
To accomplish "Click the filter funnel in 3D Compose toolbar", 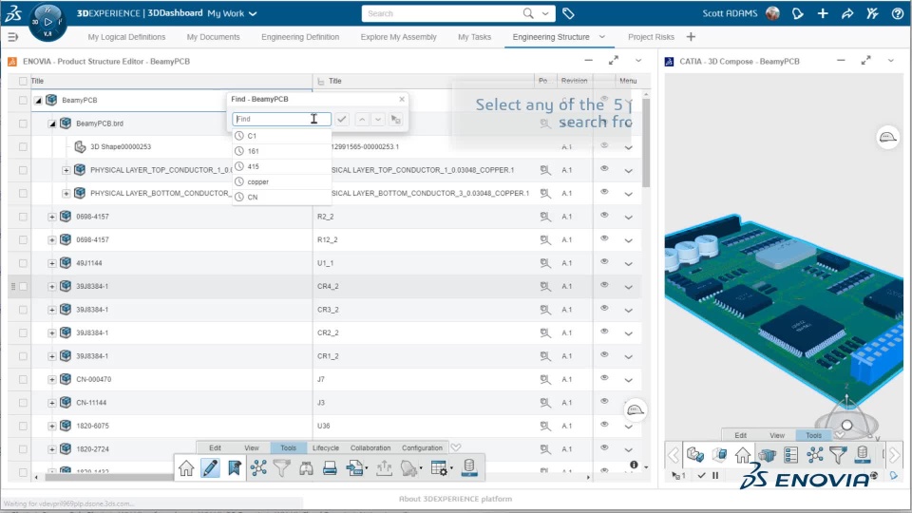I will point(838,455).
